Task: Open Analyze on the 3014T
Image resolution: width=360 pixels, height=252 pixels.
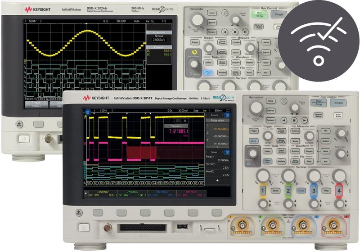Action: point(281,162)
